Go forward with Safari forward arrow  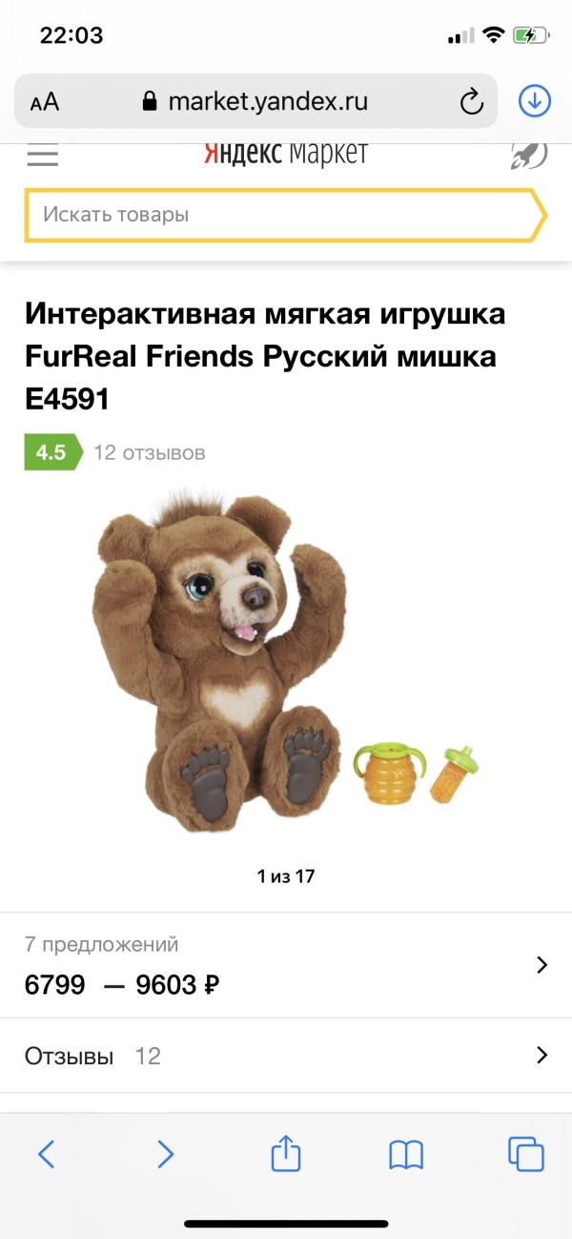(166, 1154)
